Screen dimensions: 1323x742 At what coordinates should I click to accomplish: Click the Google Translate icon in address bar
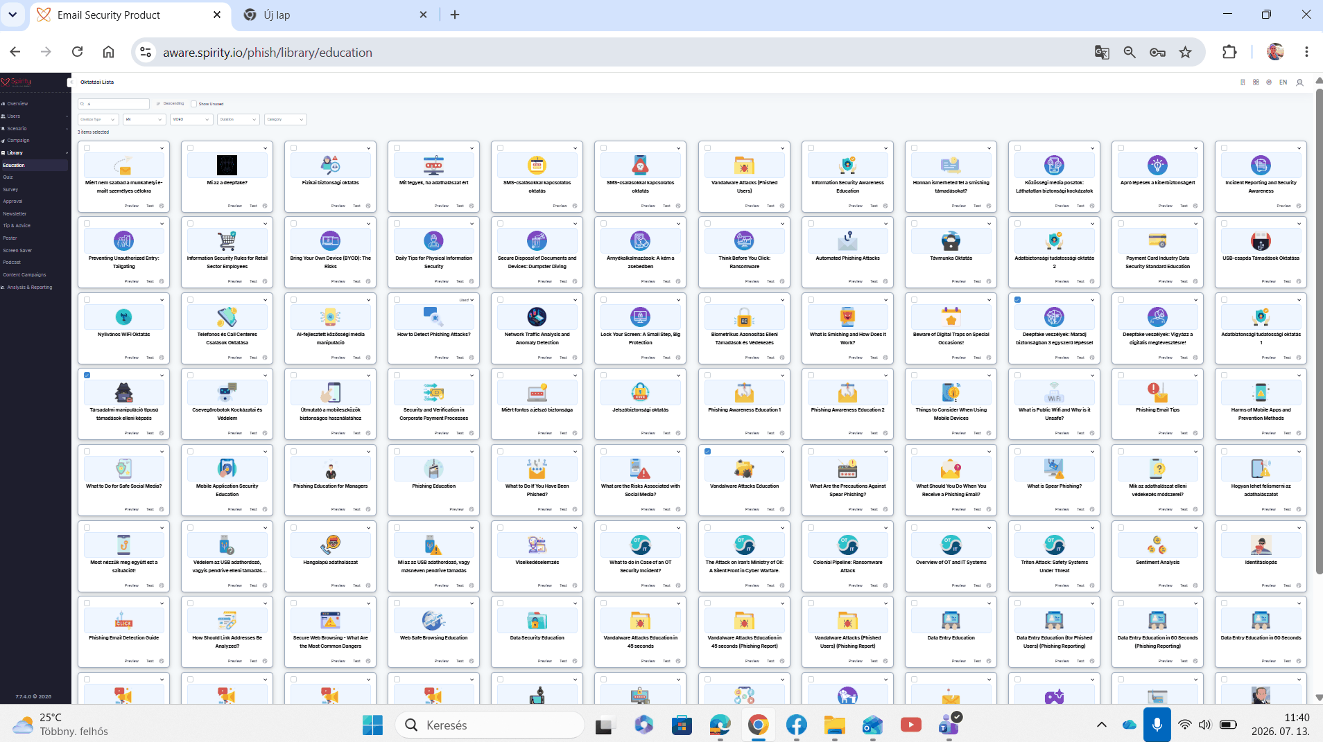click(x=1102, y=52)
